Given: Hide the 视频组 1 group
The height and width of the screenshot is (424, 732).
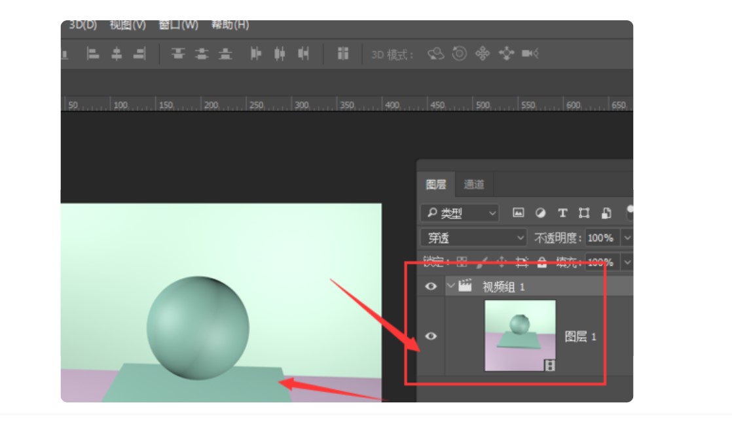Looking at the screenshot, I should [431, 287].
